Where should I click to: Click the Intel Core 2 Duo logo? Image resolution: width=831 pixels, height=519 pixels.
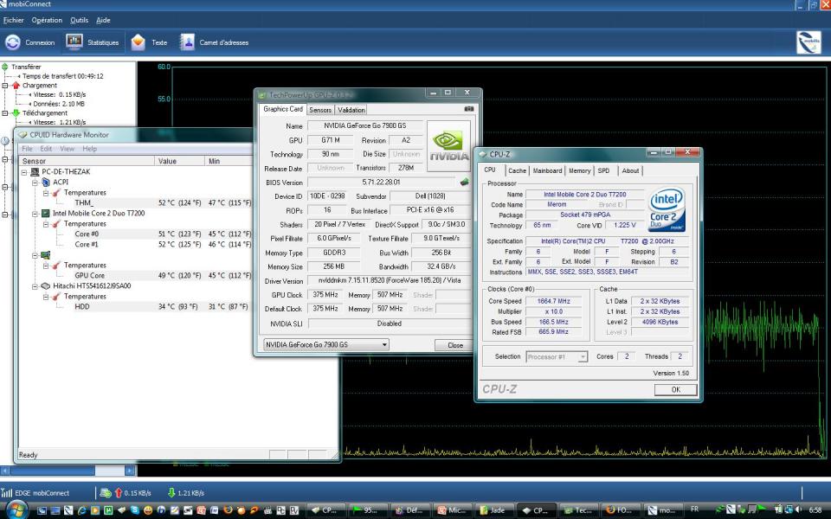click(667, 209)
